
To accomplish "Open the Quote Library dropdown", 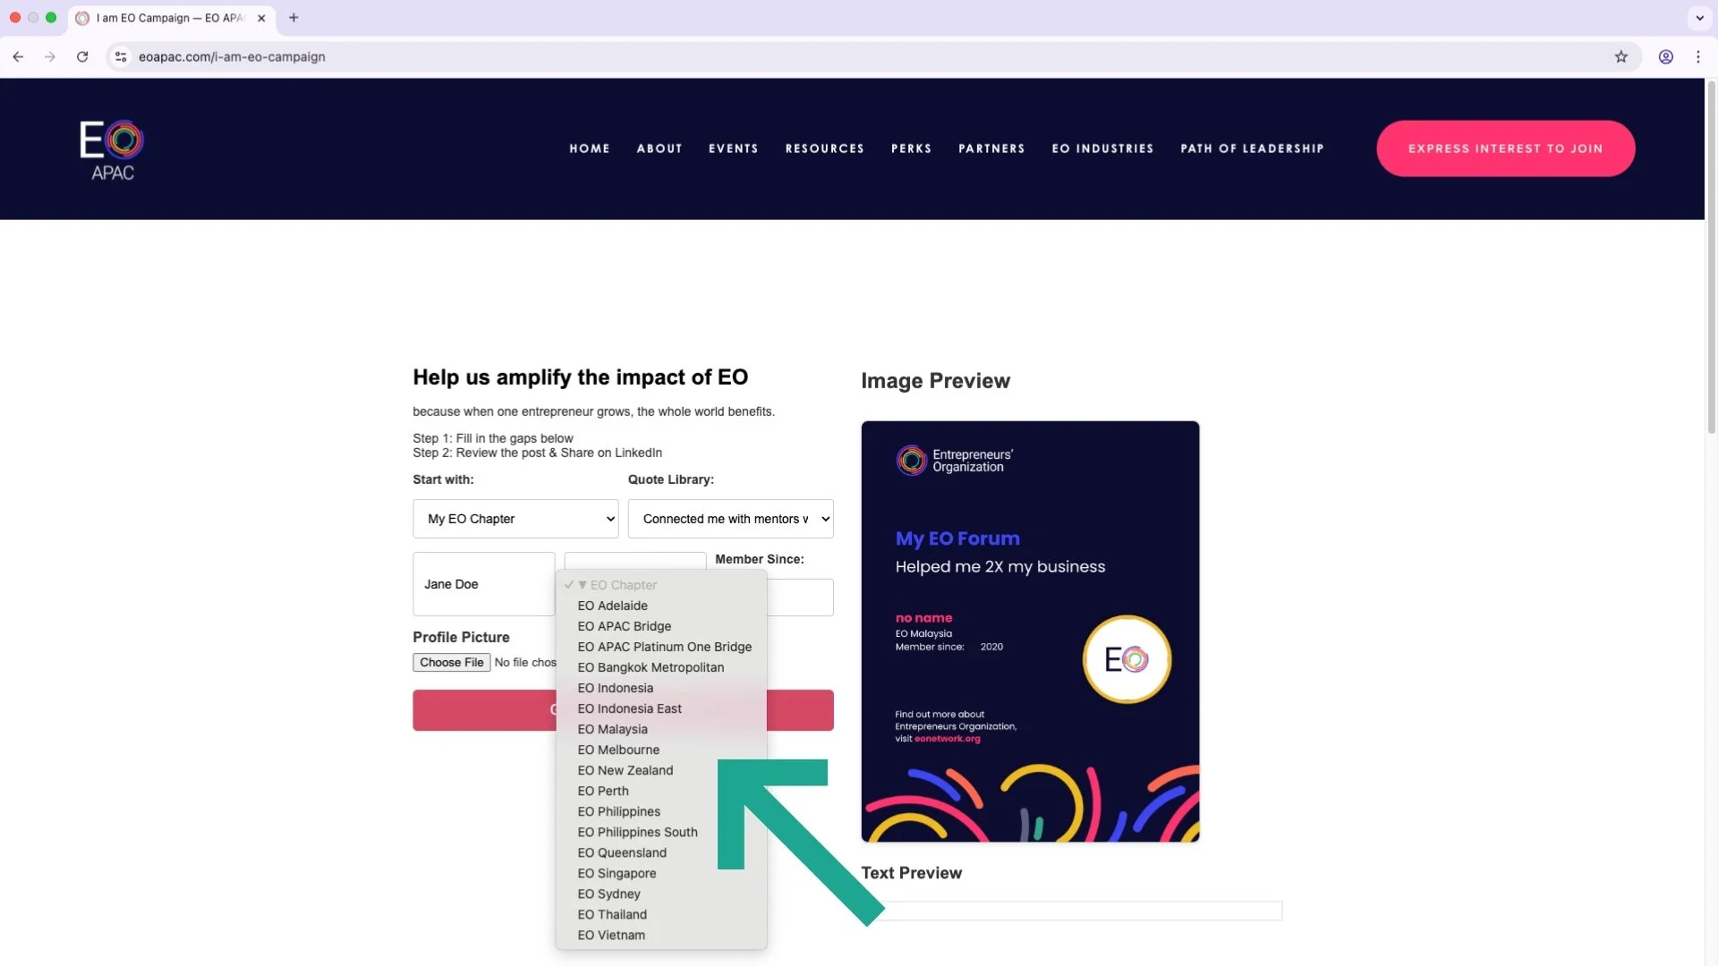I will coord(730,519).
